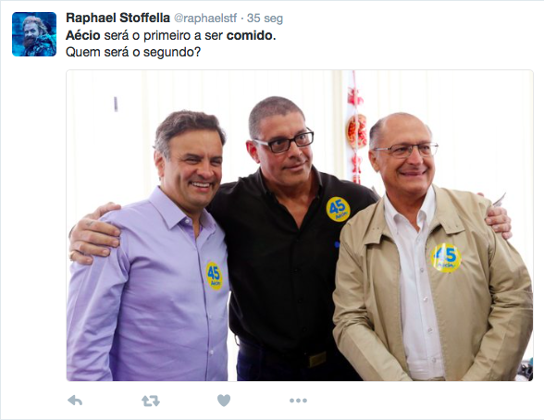The height and width of the screenshot is (420, 544).
Task: Open the tweet permalink via the 35 seg timestamp
Action: click(265, 18)
